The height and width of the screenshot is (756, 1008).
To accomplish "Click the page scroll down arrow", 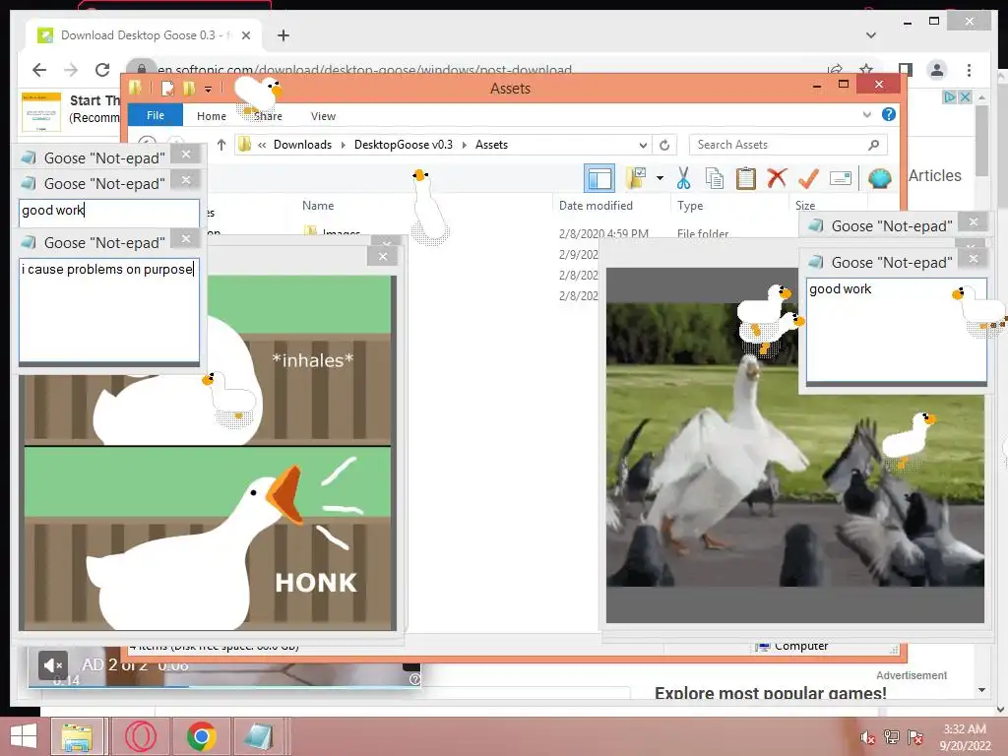I will tap(981, 690).
